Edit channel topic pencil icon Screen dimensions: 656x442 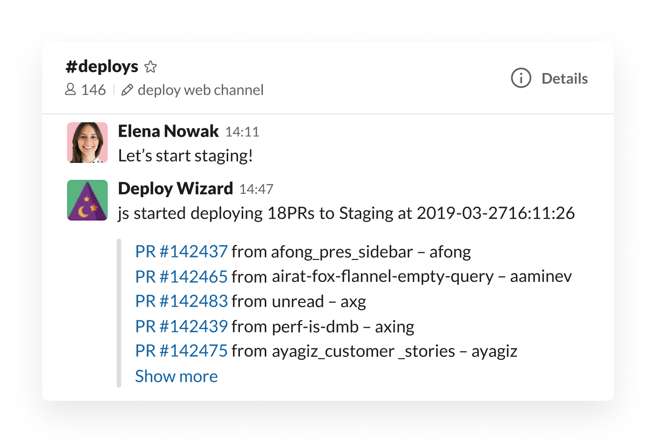point(127,90)
